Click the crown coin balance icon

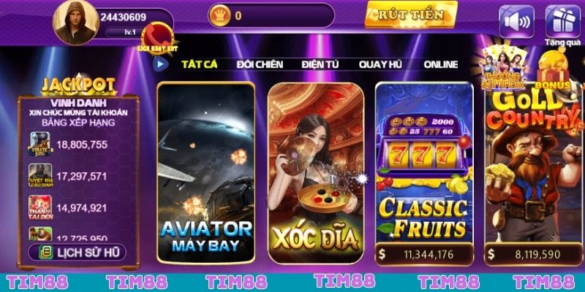click(220, 15)
